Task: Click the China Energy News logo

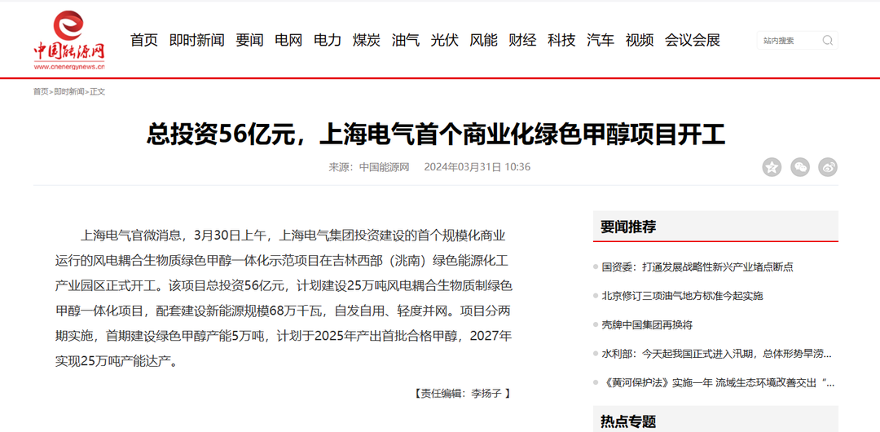Action: pos(69,42)
